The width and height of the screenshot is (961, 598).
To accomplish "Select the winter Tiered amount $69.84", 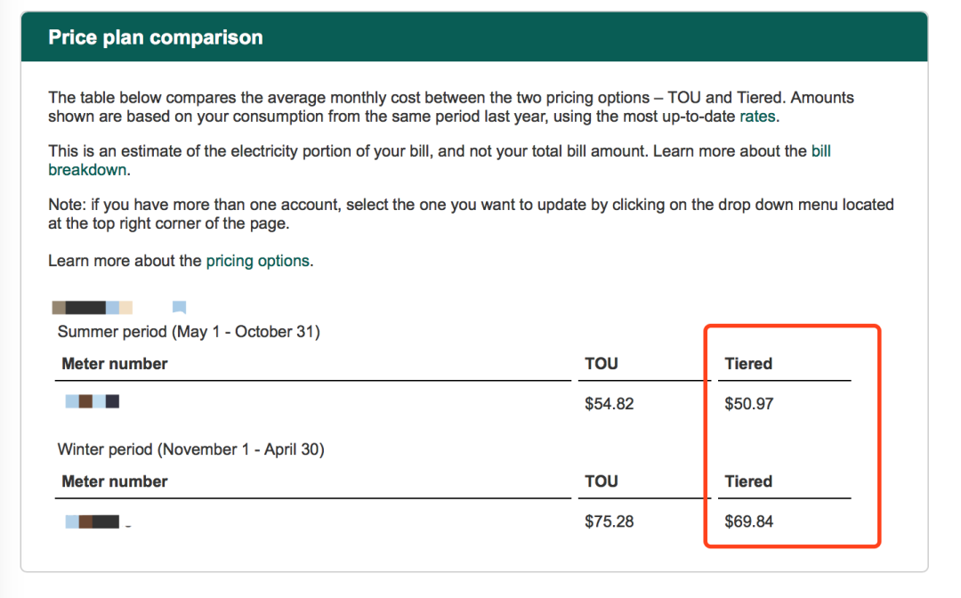I will coord(749,521).
